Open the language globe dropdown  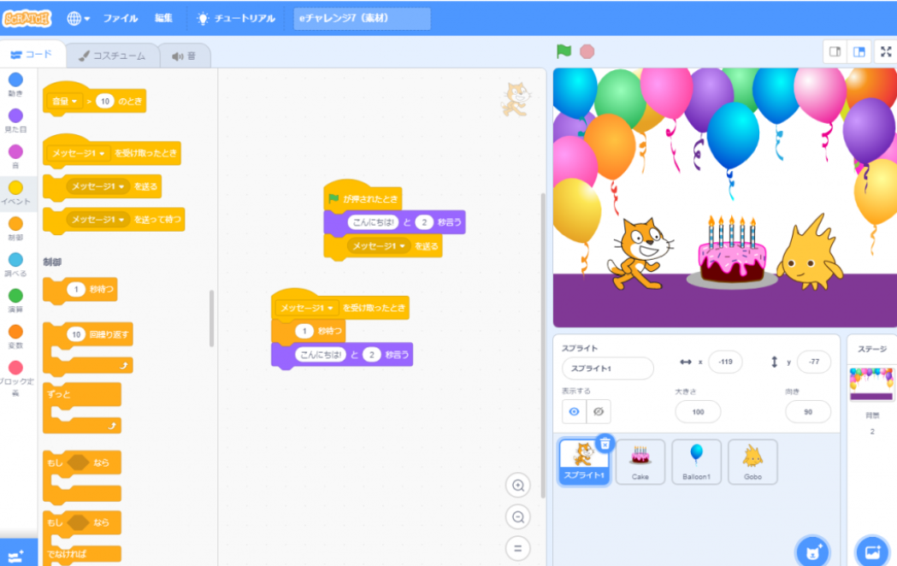click(79, 18)
